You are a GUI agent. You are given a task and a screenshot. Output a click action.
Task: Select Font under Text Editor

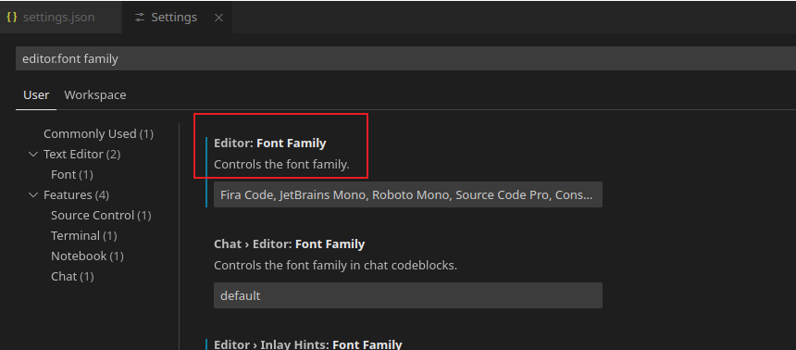tap(72, 174)
